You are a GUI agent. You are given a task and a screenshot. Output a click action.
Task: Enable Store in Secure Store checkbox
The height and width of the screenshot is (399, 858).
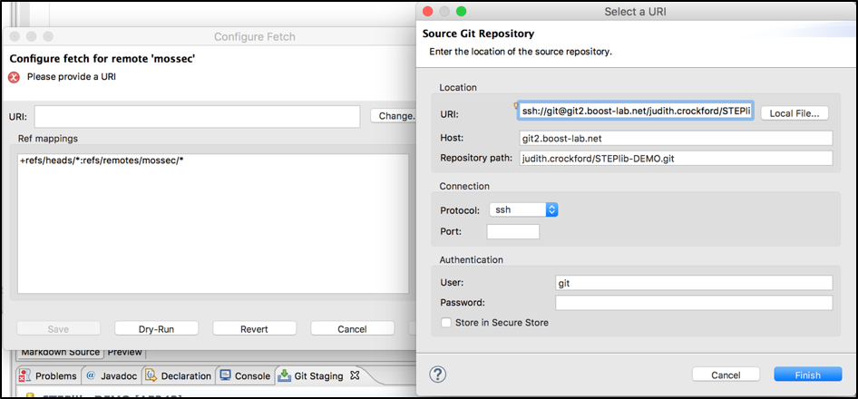click(x=445, y=322)
